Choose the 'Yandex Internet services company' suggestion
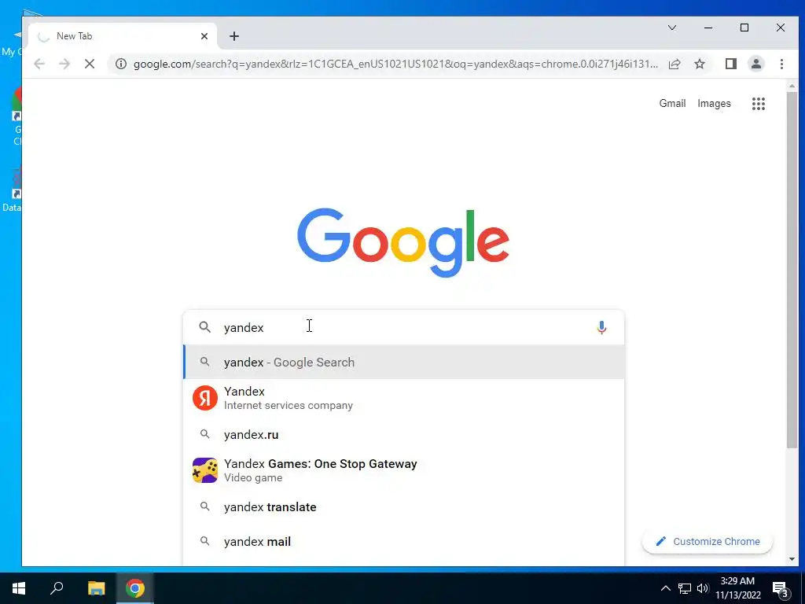Screen dimensions: 805x604 click(x=404, y=398)
